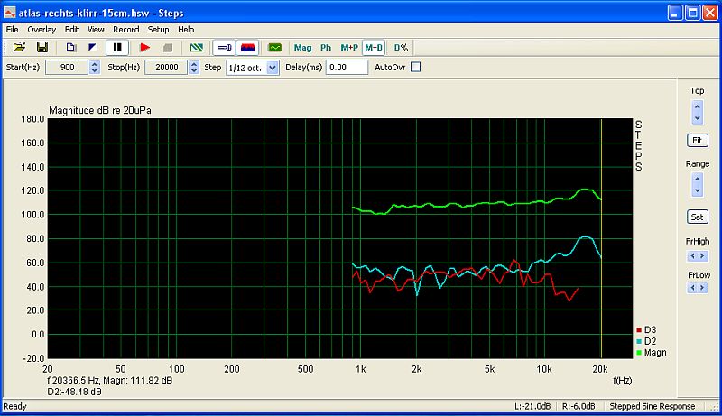Image resolution: width=722 pixels, height=416 pixels.
Task: Open the Step 1/12 oct. dropdown
Action: coord(273,68)
